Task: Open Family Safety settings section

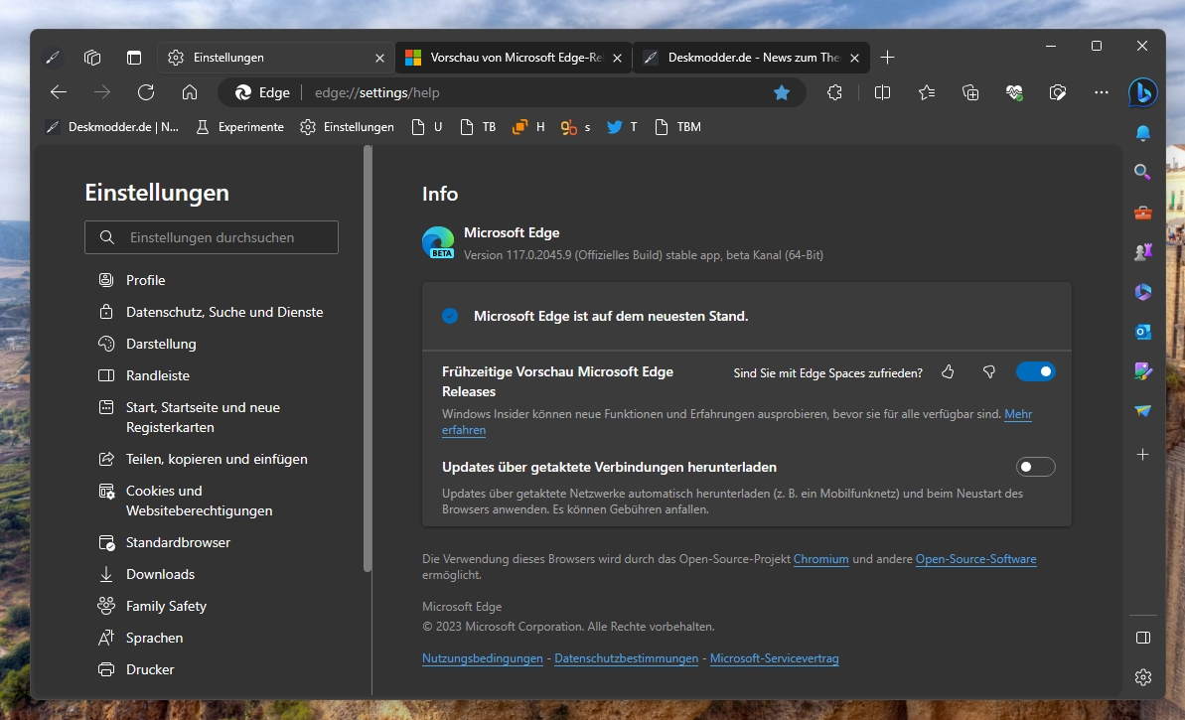Action: pyautogui.click(x=152, y=606)
